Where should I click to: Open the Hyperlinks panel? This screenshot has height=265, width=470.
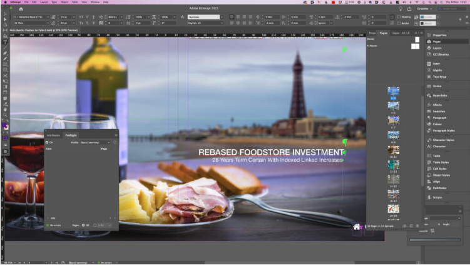[x=440, y=95]
